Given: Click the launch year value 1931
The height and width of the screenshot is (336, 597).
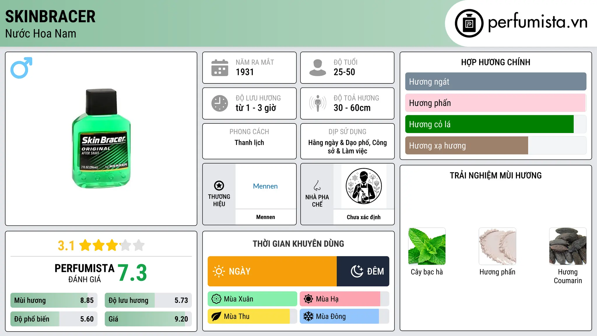Looking at the screenshot, I should click(x=245, y=72).
